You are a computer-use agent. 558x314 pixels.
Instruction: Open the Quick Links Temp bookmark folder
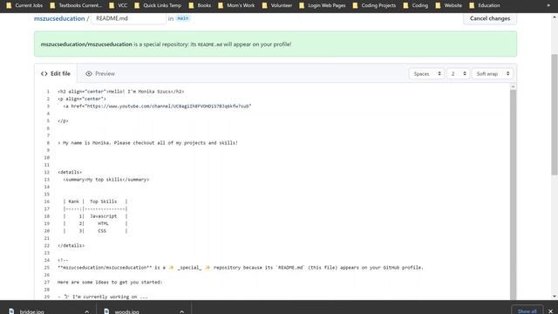(x=158, y=5)
